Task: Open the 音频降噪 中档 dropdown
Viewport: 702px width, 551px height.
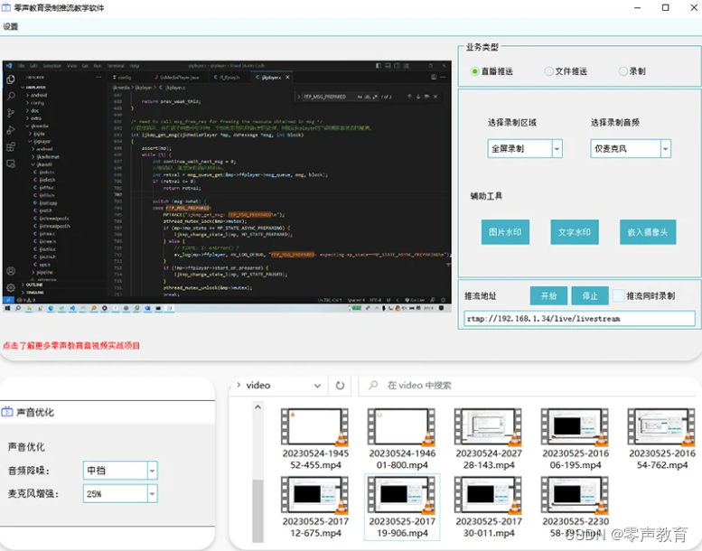Action: click(x=152, y=471)
